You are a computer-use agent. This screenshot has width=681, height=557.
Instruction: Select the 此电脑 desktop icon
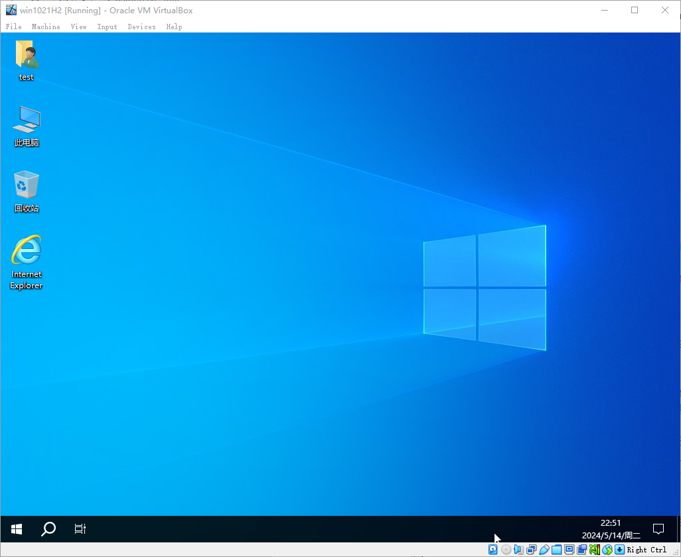pos(27,126)
